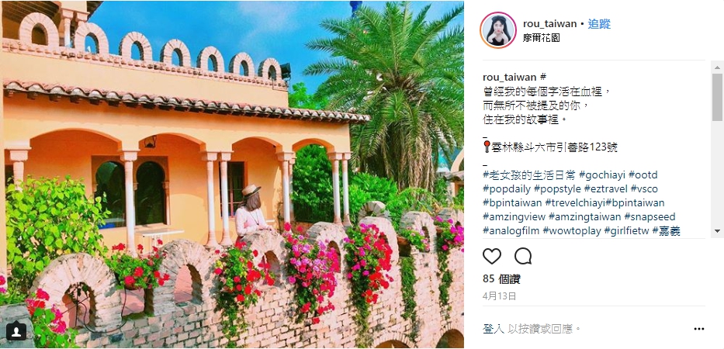Open the #ootd hashtag
724x349 pixels.
643,175
